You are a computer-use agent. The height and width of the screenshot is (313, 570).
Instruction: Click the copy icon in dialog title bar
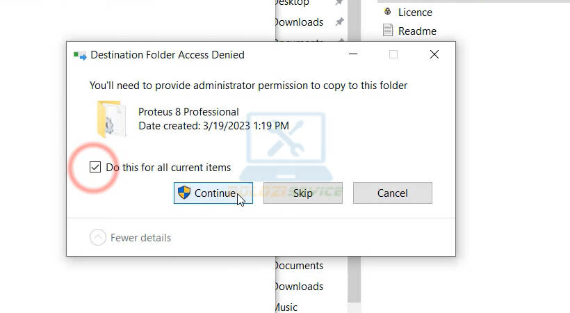tap(80, 54)
